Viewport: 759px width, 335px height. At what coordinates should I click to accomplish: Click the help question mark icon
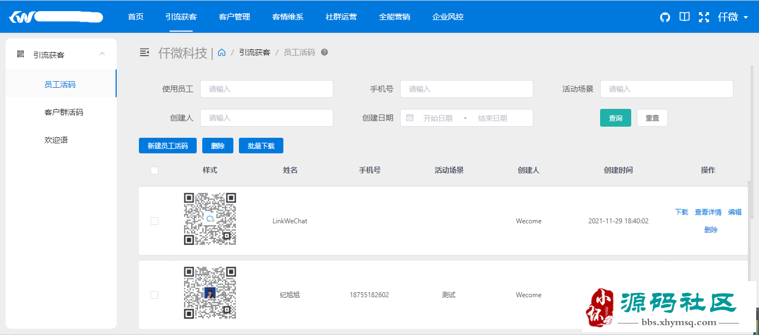click(x=324, y=52)
